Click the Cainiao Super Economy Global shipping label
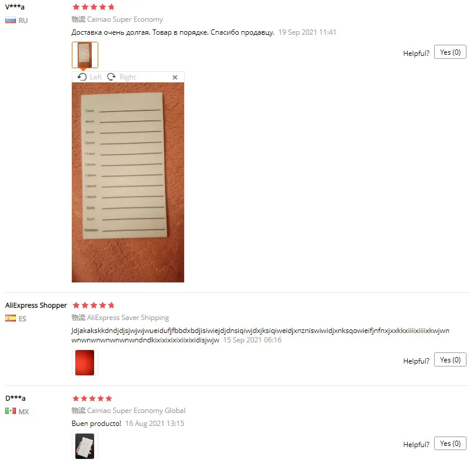The image size is (470, 463). click(136, 411)
